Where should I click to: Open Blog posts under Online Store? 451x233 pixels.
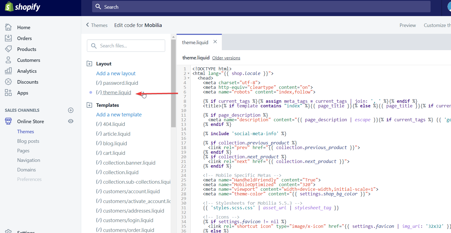tap(28, 141)
